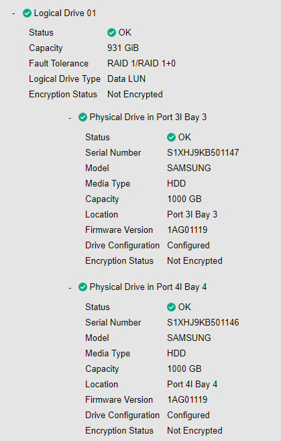Viewport: 281px width, 441px height.
Task: Click green check icon beside Port 4I Bay 4 heading
Action: (82, 287)
